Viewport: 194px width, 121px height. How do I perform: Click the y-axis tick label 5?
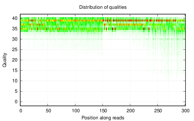click(16, 91)
